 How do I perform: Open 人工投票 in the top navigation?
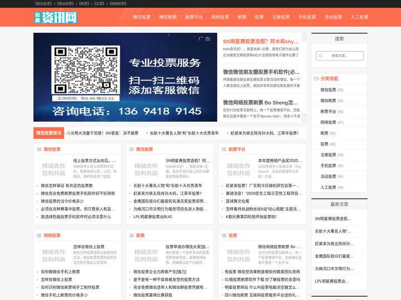click(x=359, y=17)
